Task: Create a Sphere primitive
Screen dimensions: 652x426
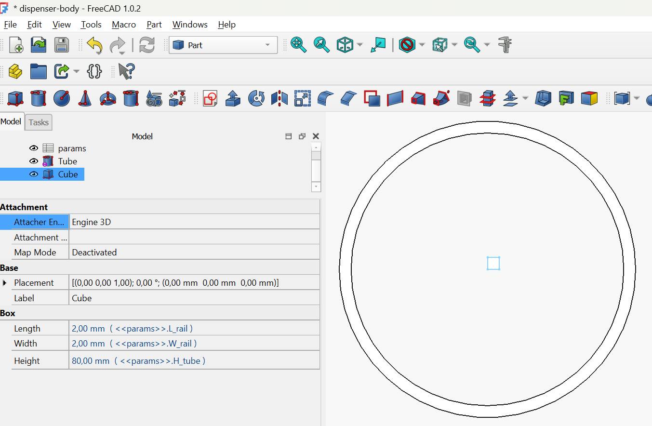Action: point(62,98)
